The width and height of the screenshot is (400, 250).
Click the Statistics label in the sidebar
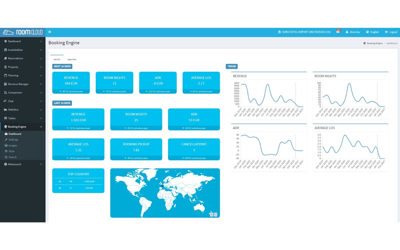pos(13,110)
